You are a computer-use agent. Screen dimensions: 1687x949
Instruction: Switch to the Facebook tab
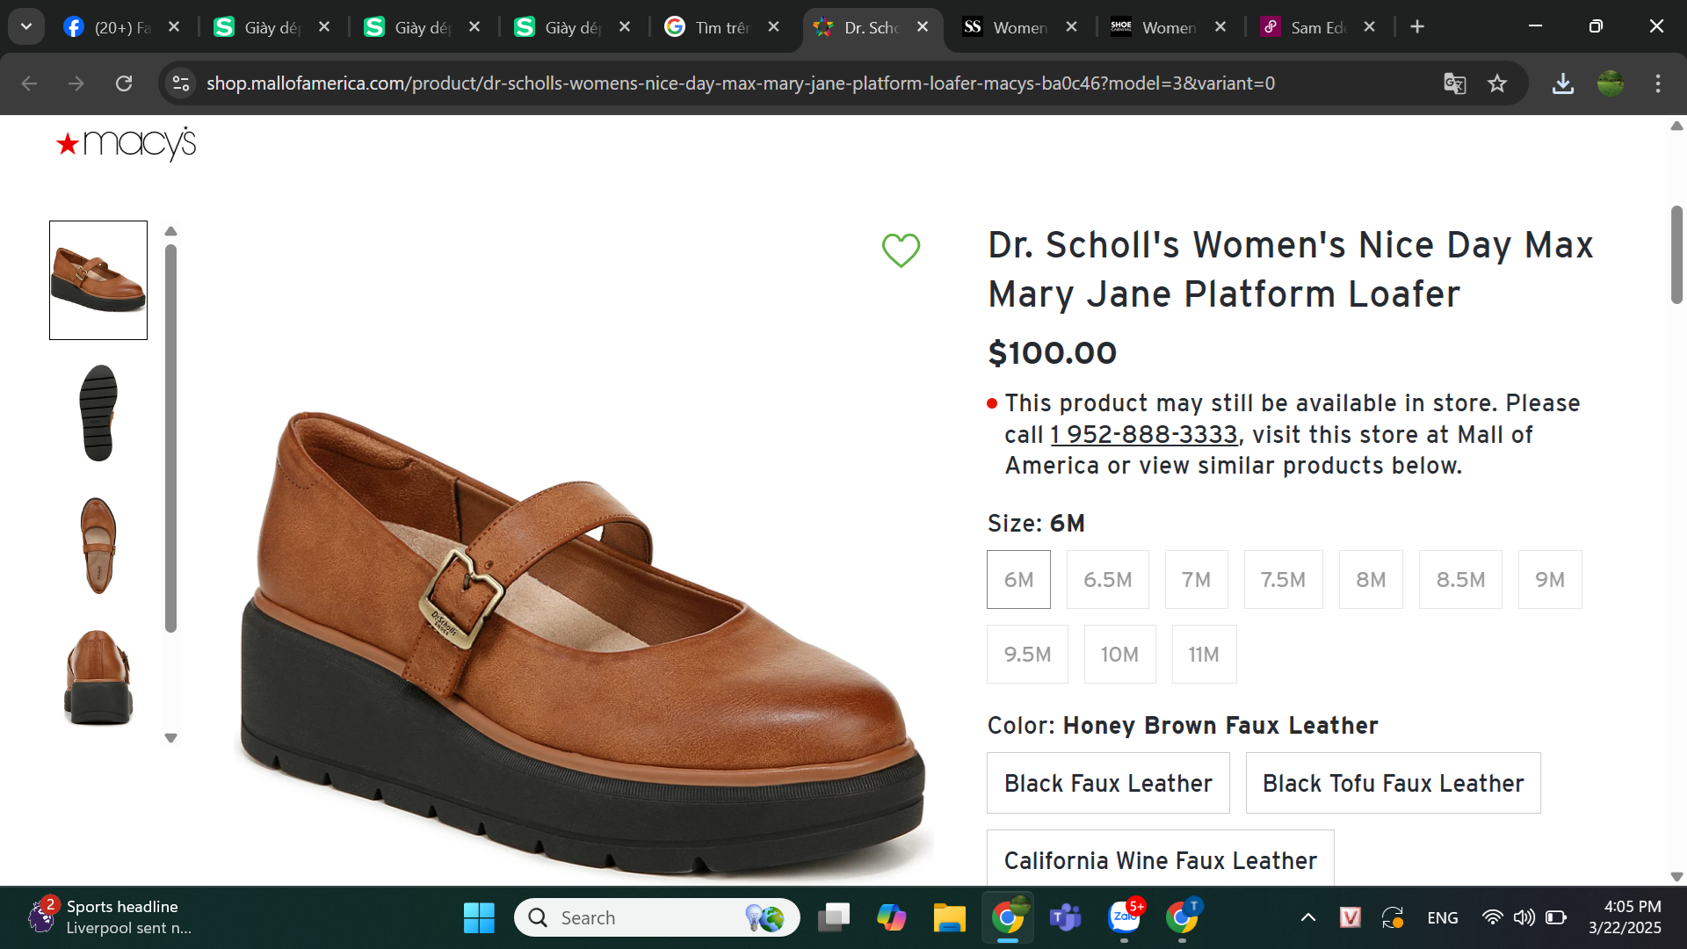119,27
